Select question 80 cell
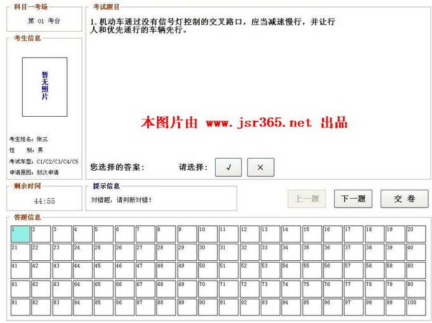The image size is (432, 323). tap(416, 289)
